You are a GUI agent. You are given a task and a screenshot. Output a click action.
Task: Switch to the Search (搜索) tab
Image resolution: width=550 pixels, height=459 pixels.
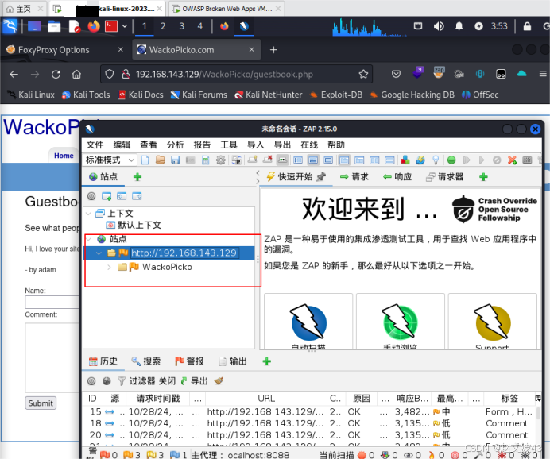[145, 361]
